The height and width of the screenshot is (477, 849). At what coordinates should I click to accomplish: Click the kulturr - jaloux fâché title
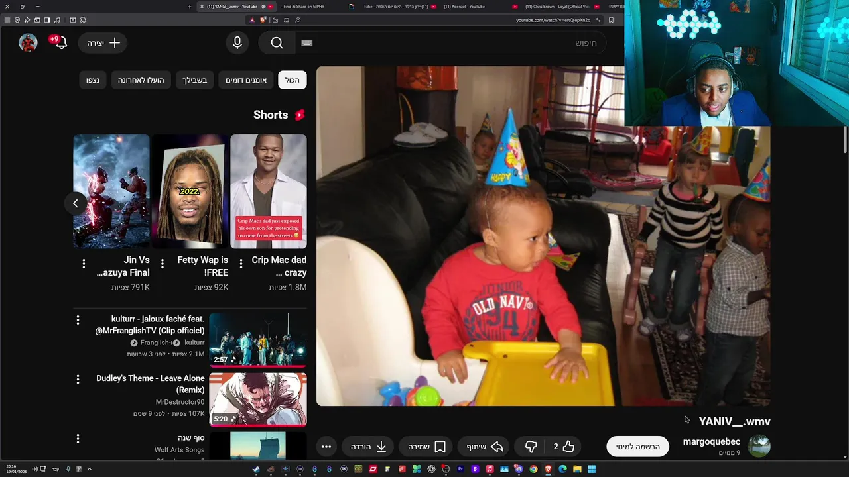[x=150, y=325]
